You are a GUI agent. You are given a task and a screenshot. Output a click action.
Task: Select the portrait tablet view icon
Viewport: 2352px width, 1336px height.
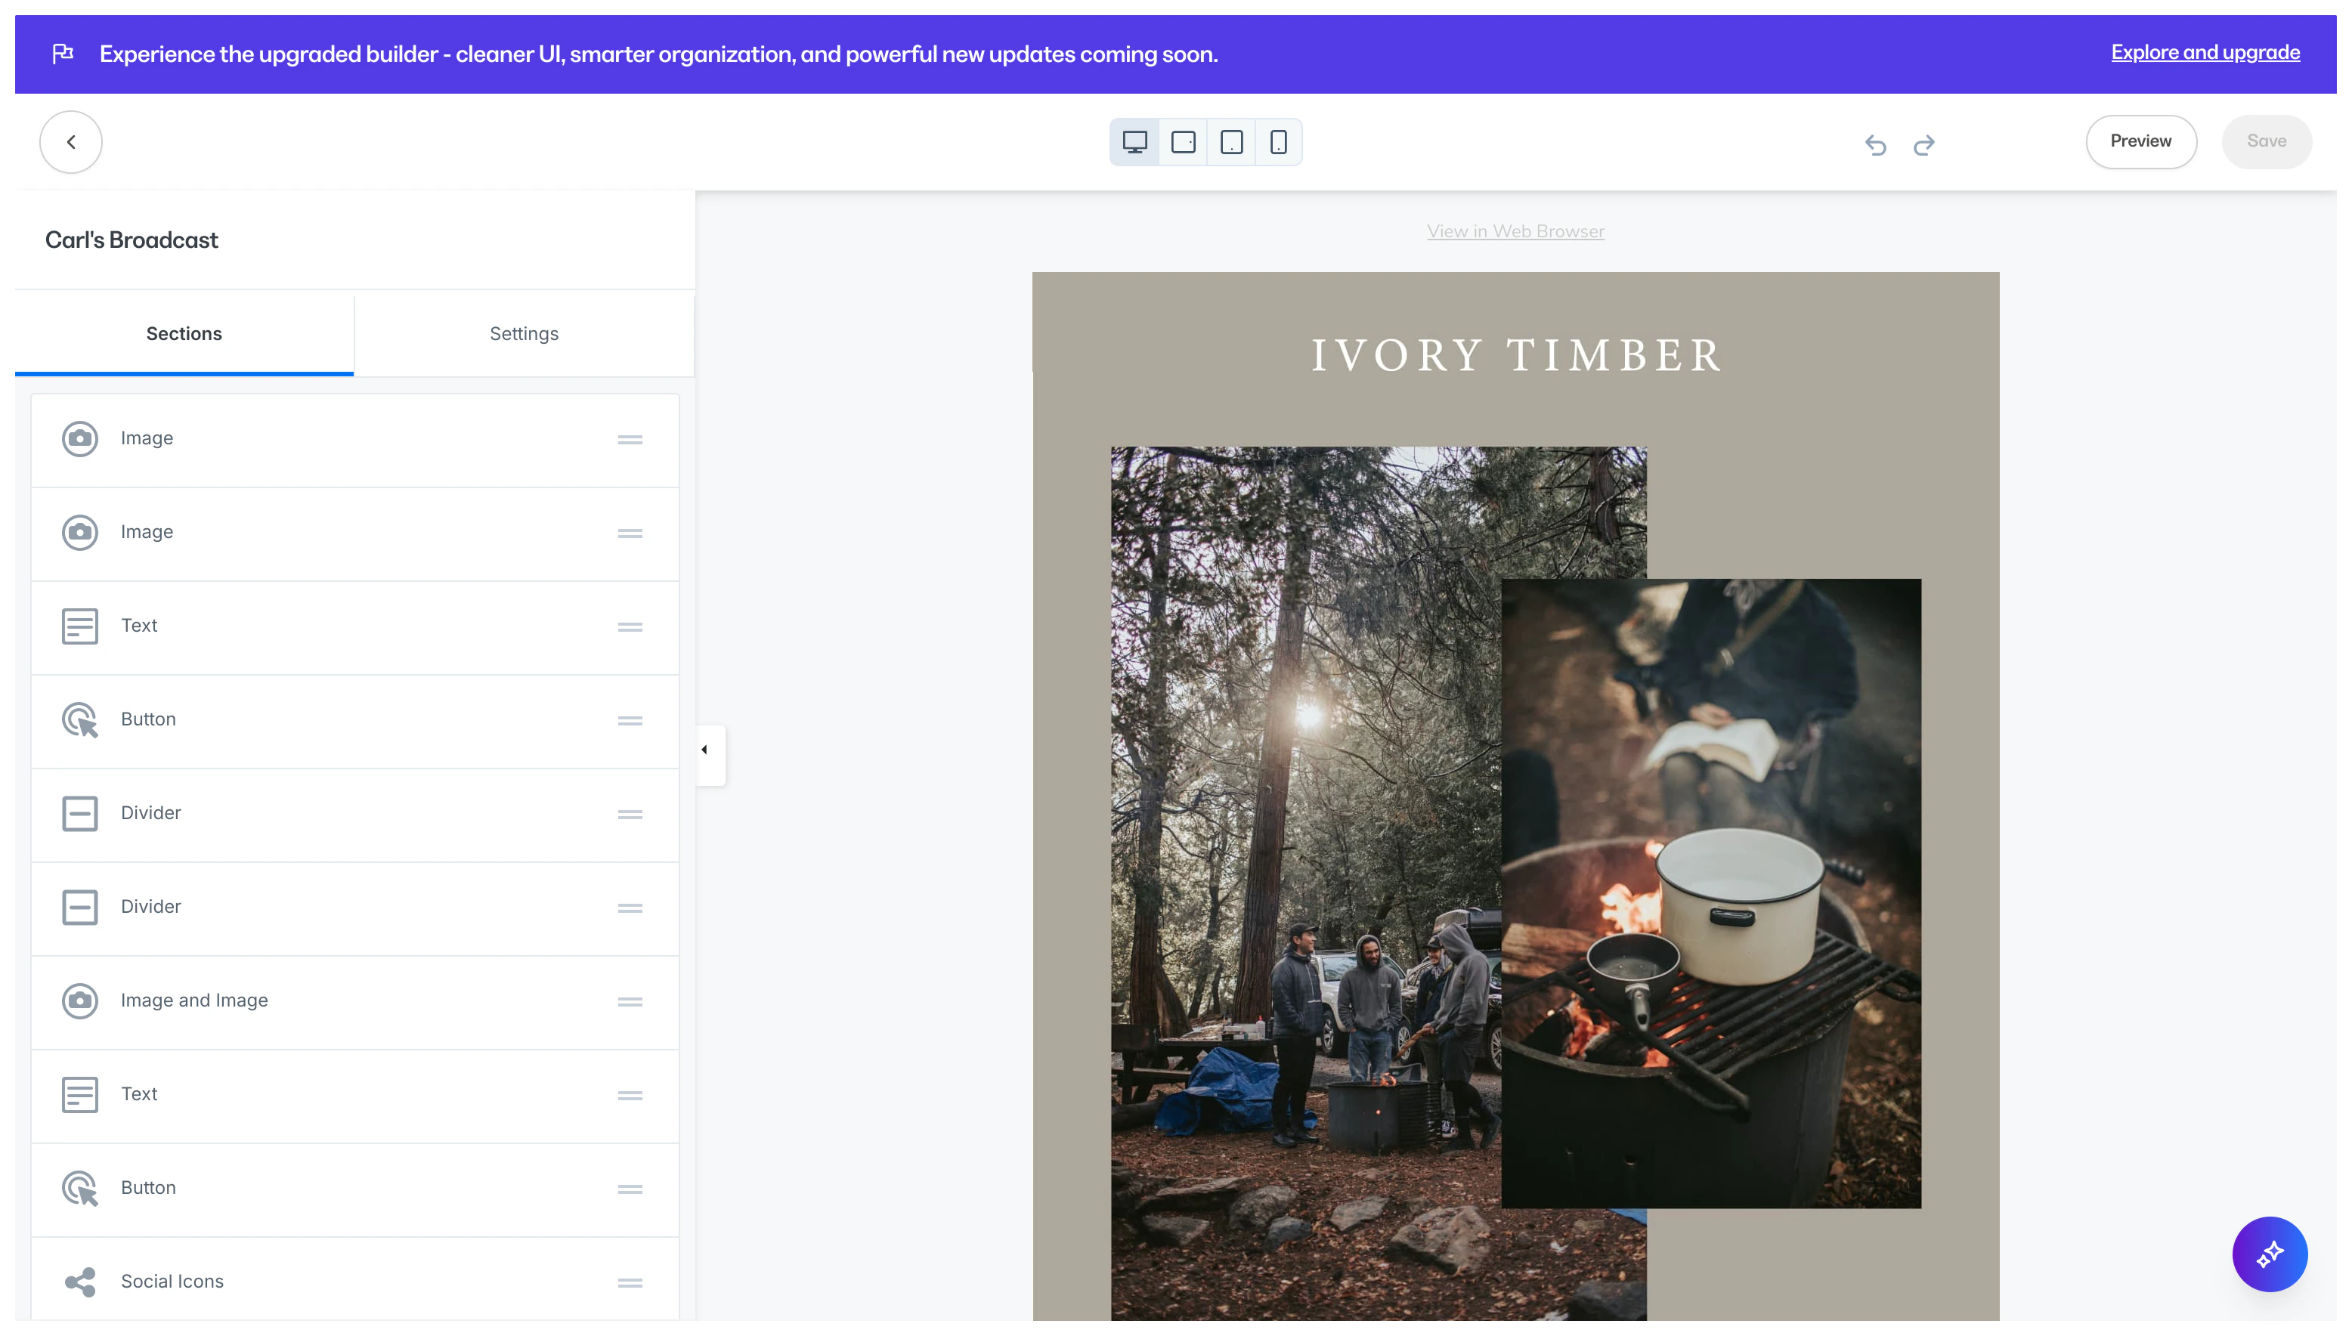[x=1231, y=142]
